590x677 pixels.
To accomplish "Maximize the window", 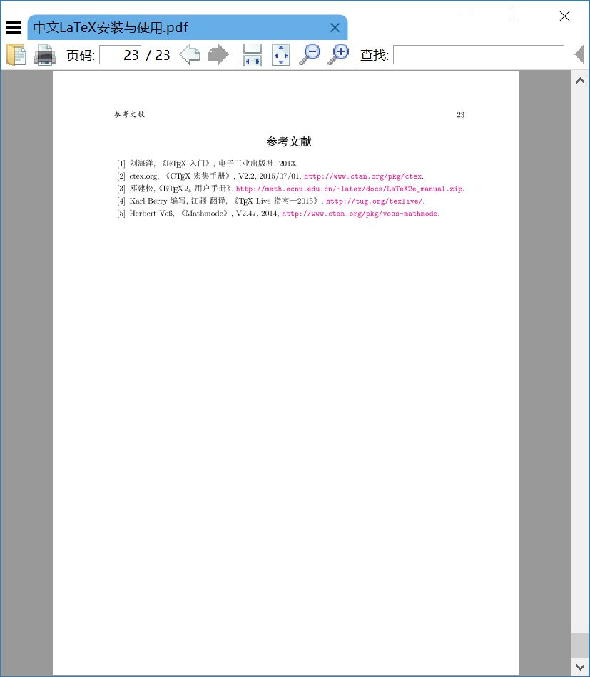I will (x=514, y=16).
